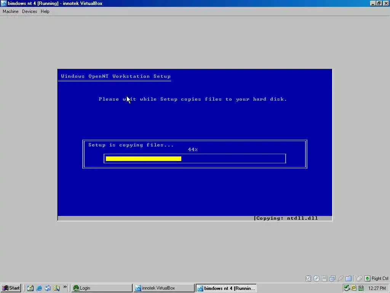Expand the Quick Launch overflow chevron
Image resolution: width=390 pixels, height=293 pixels.
tap(65, 287)
